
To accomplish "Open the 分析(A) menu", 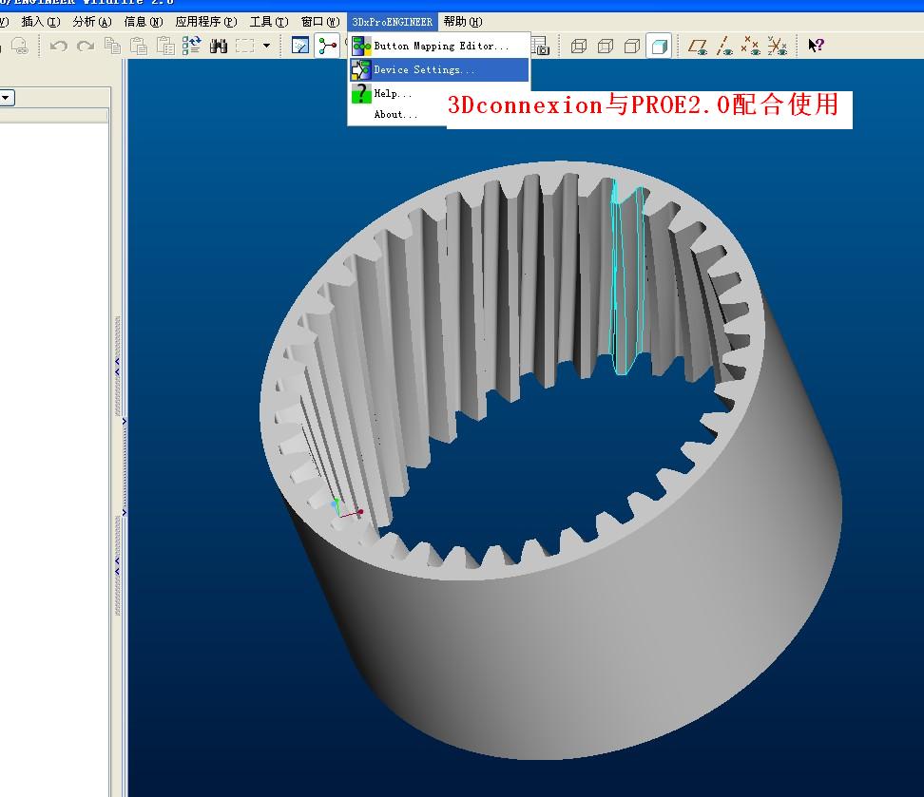I will [92, 22].
